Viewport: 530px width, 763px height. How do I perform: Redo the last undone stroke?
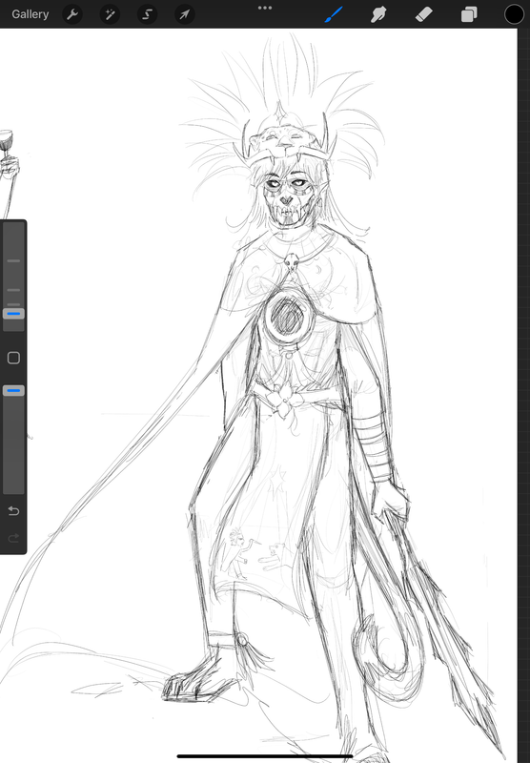[13, 538]
